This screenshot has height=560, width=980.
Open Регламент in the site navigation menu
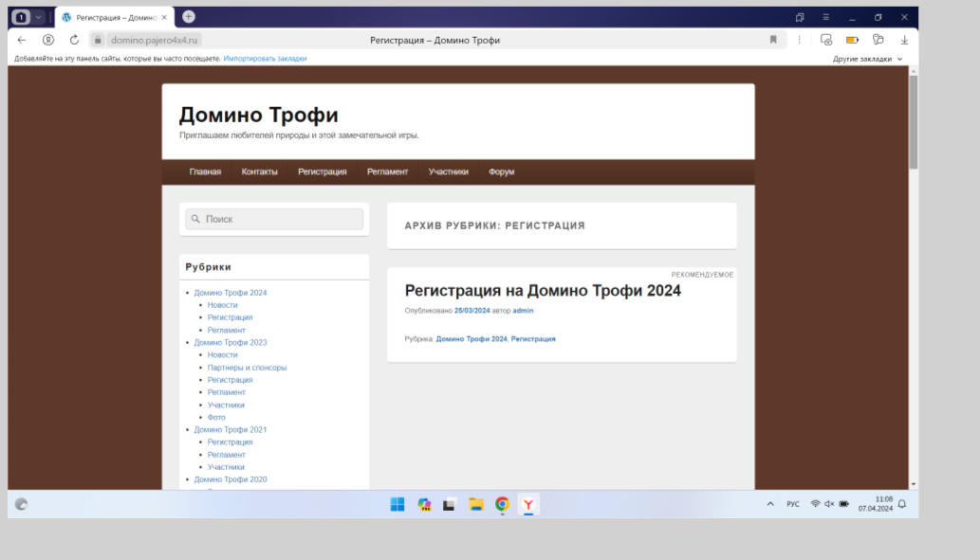click(x=387, y=172)
